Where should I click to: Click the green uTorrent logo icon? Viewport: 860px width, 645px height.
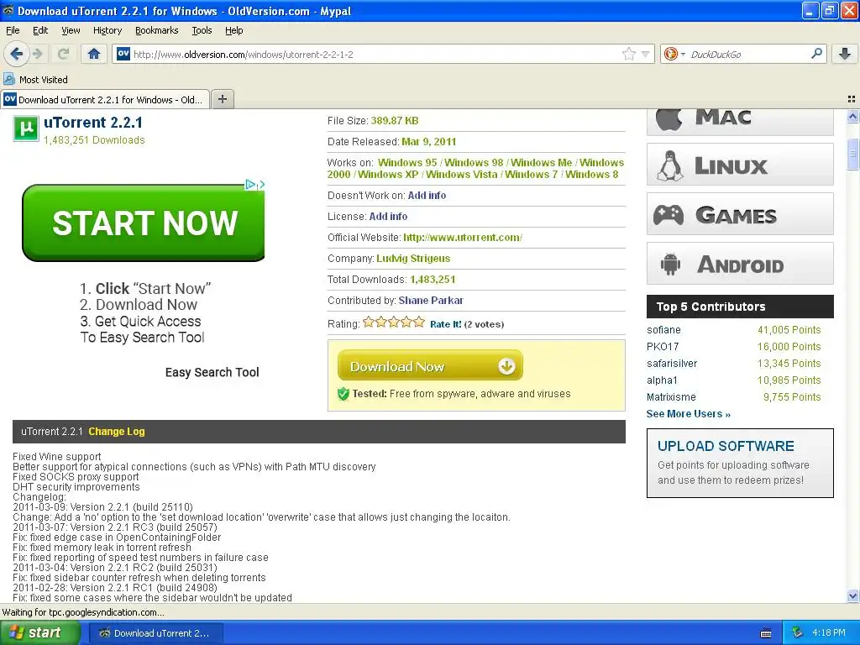click(26, 128)
